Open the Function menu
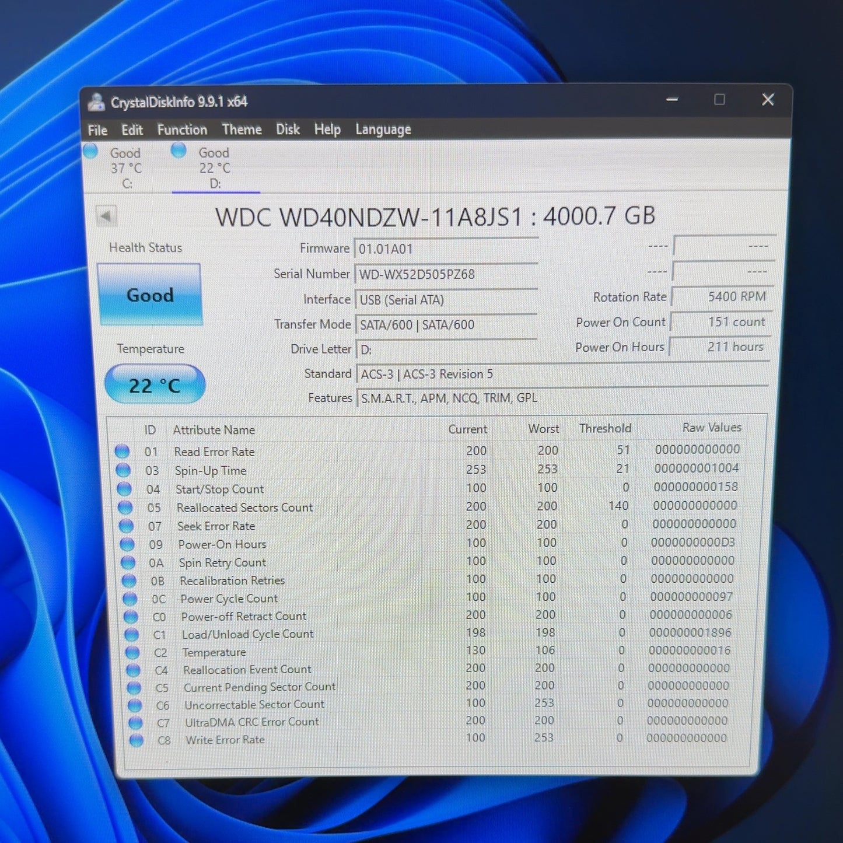The height and width of the screenshot is (843, 843). [x=182, y=130]
